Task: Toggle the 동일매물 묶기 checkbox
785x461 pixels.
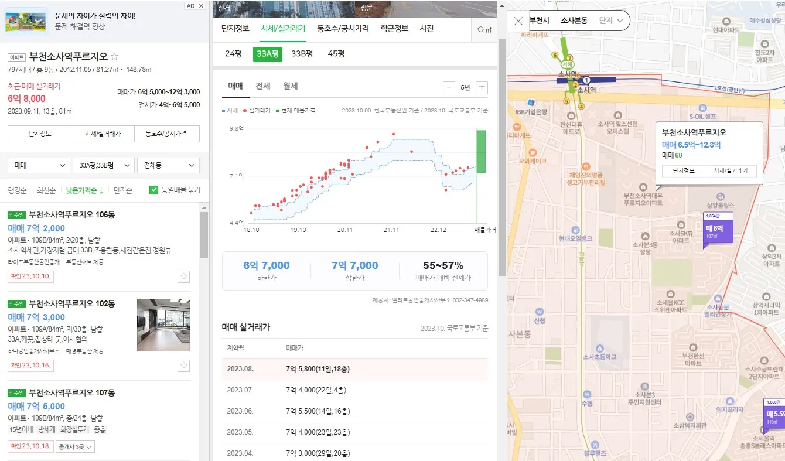Action: click(x=154, y=190)
